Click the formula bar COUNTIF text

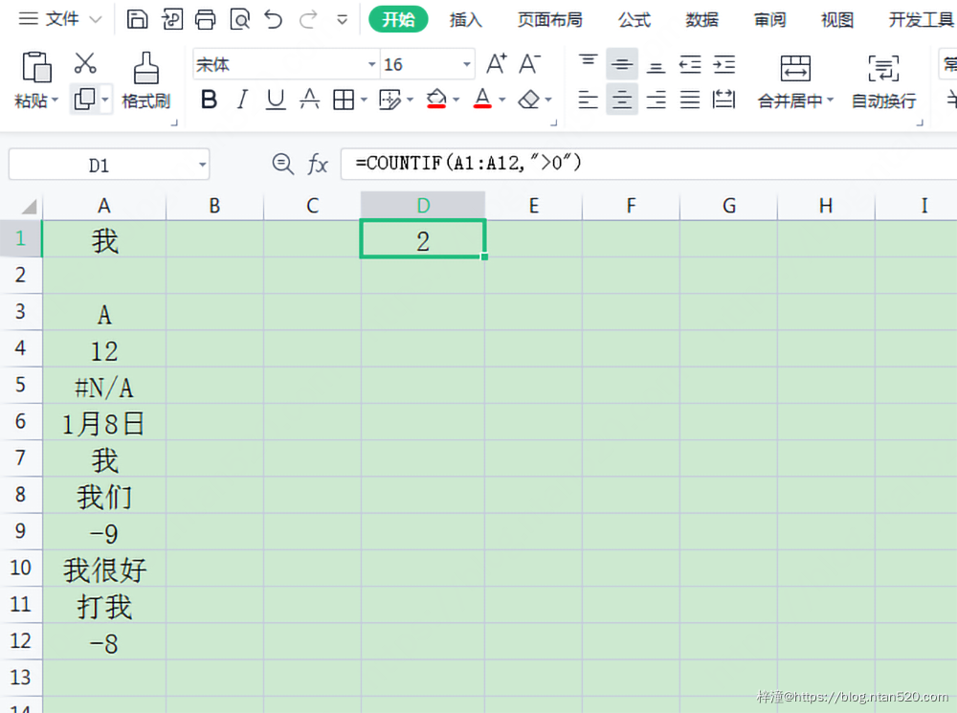(x=468, y=163)
